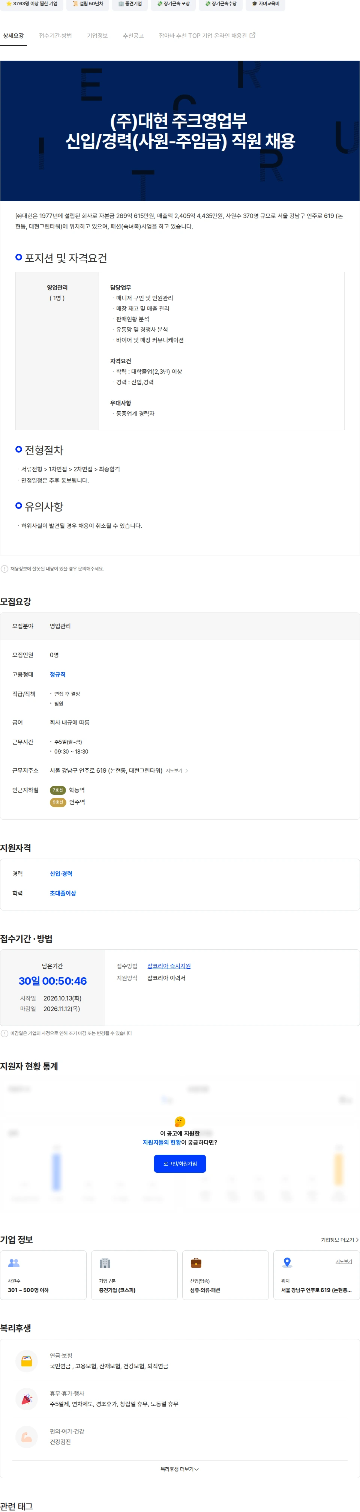Click the info icon beside 마감일 notice

(x=5, y=1033)
